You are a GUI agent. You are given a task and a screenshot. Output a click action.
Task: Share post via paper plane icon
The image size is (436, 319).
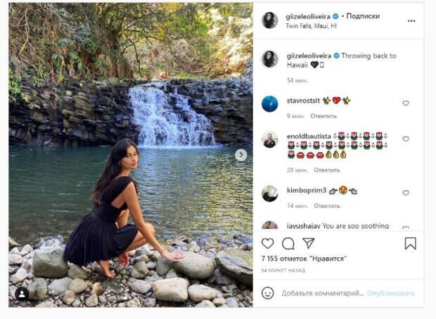308,243
